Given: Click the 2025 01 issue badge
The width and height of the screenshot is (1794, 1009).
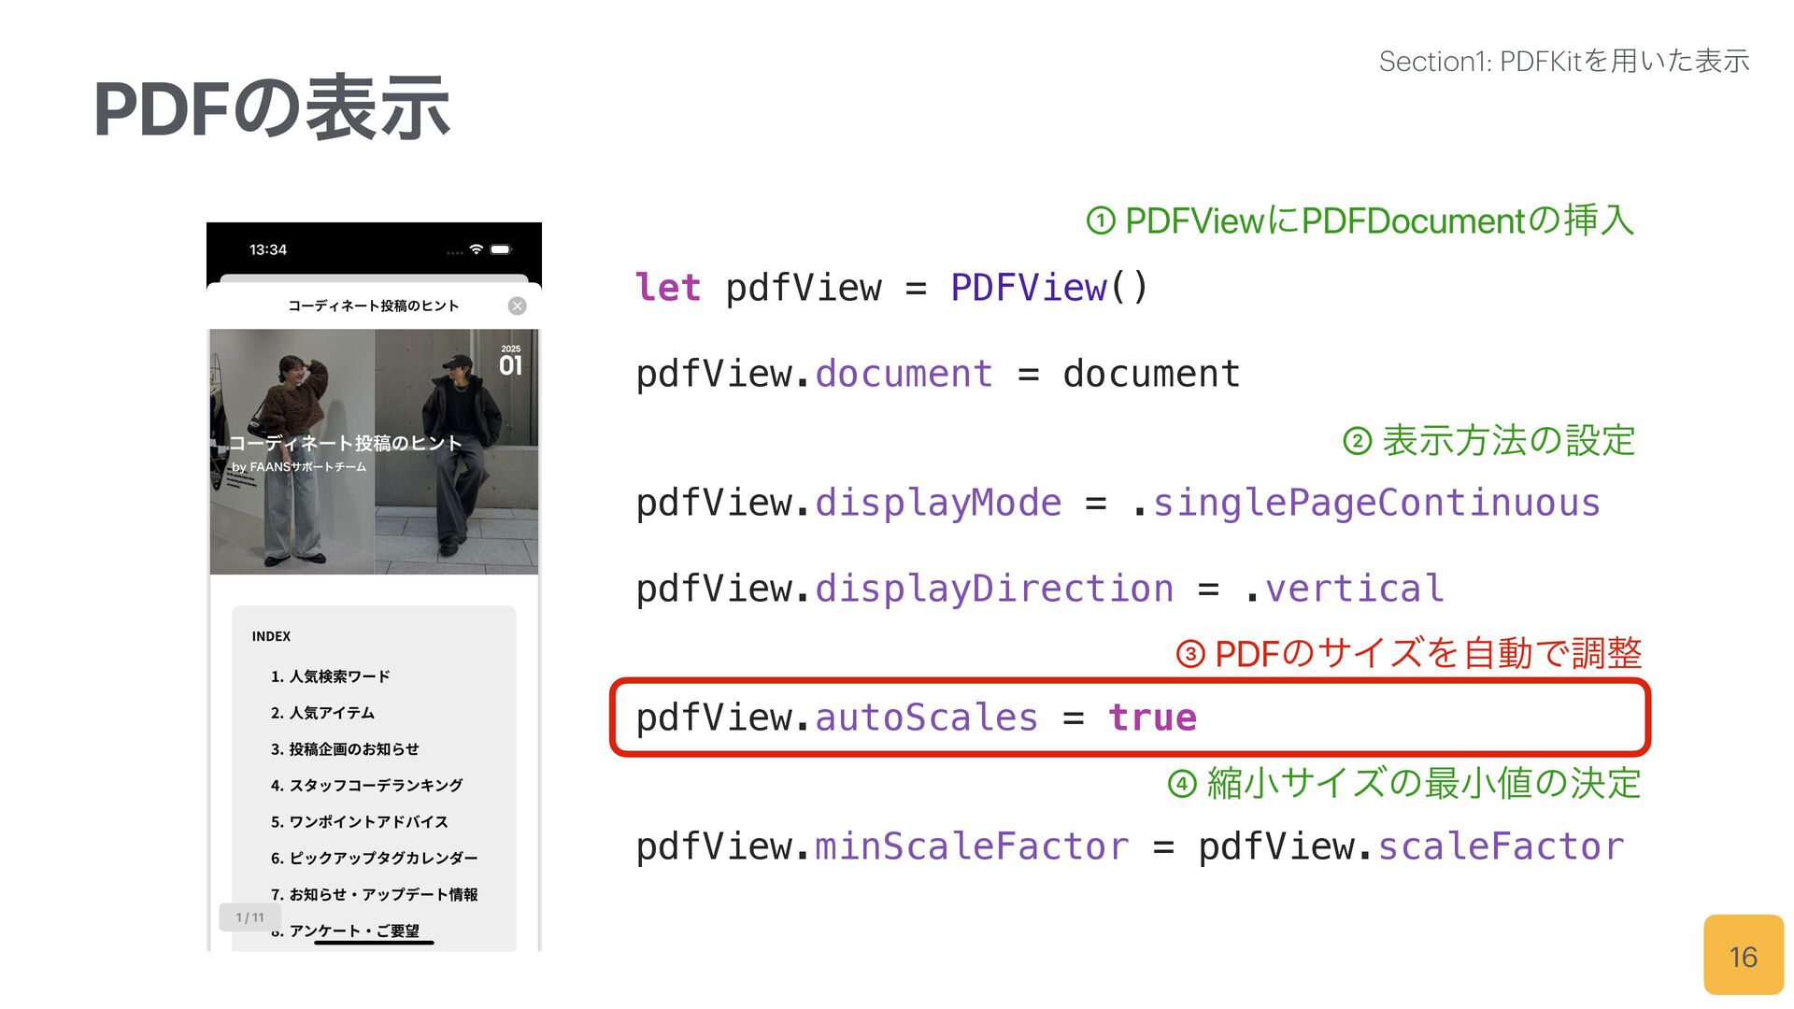Looking at the screenshot, I should pyautogui.click(x=510, y=362).
